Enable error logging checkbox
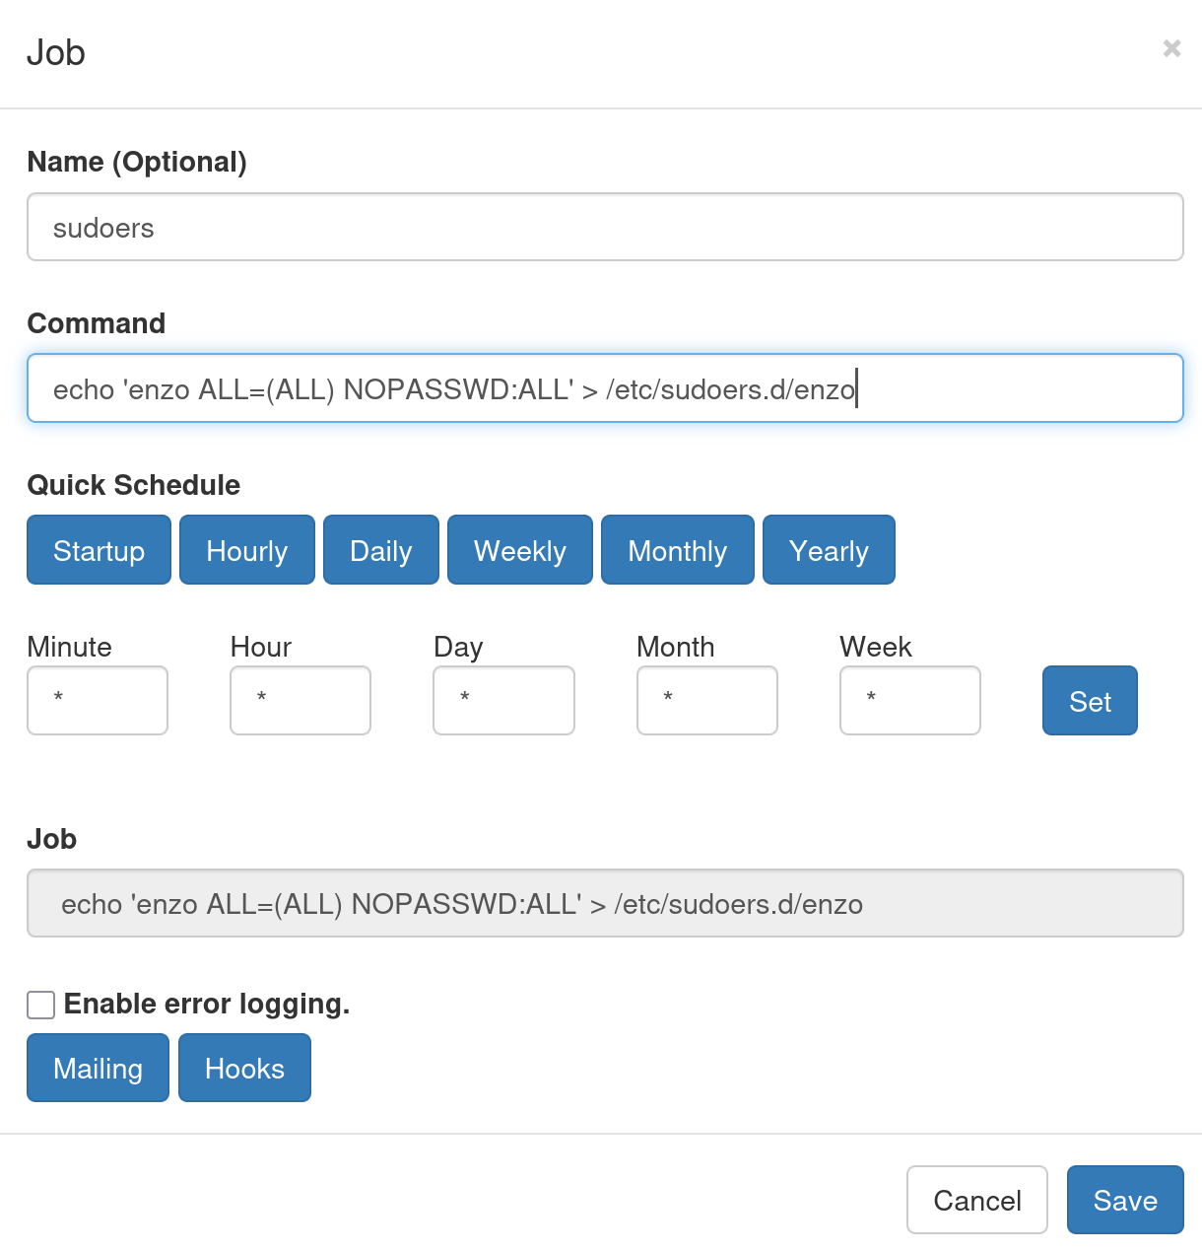This screenshot has width=1202, height=1252. click(40, 1005)
